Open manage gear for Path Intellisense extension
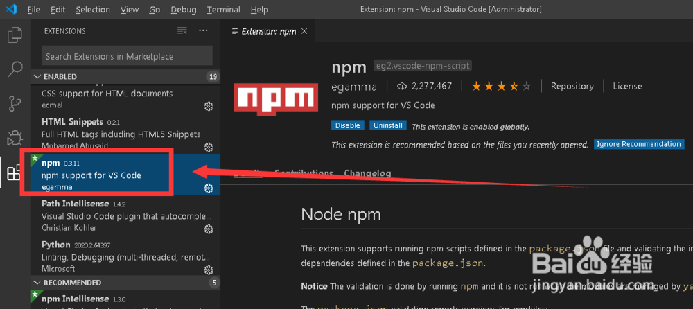This screenshot has width=693, height=309. tap(208, 229)
